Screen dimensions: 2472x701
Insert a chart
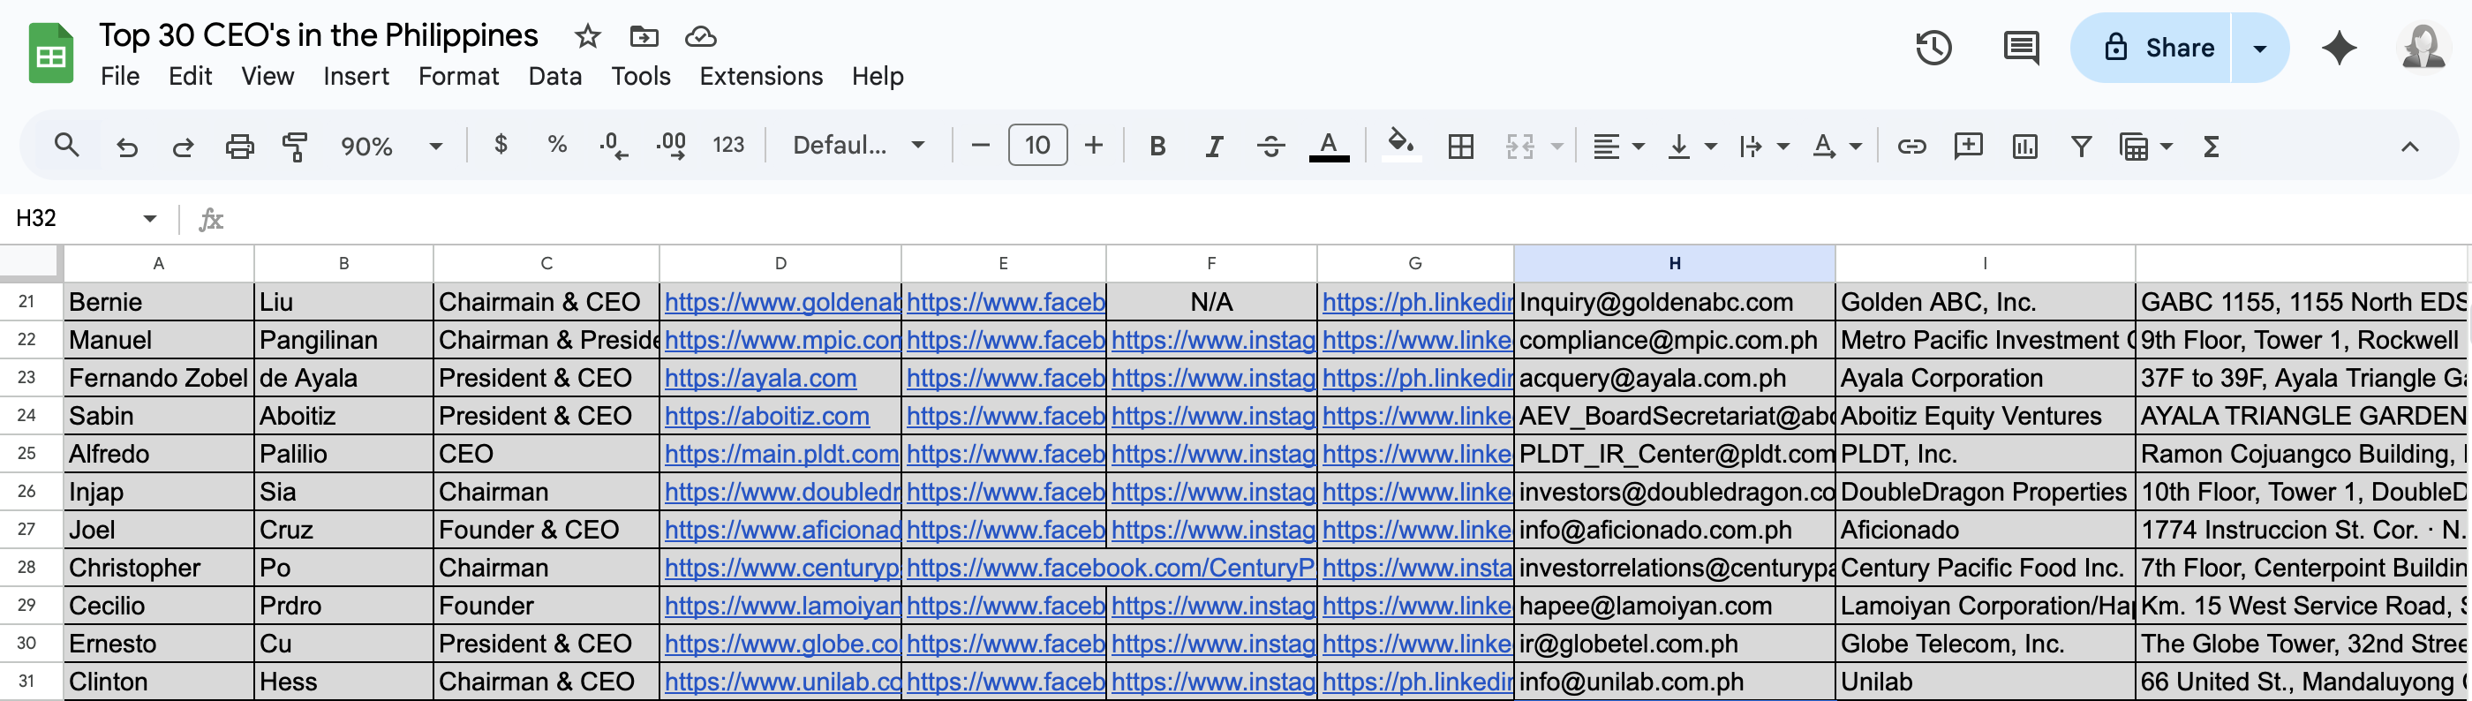click(2024, 146)
